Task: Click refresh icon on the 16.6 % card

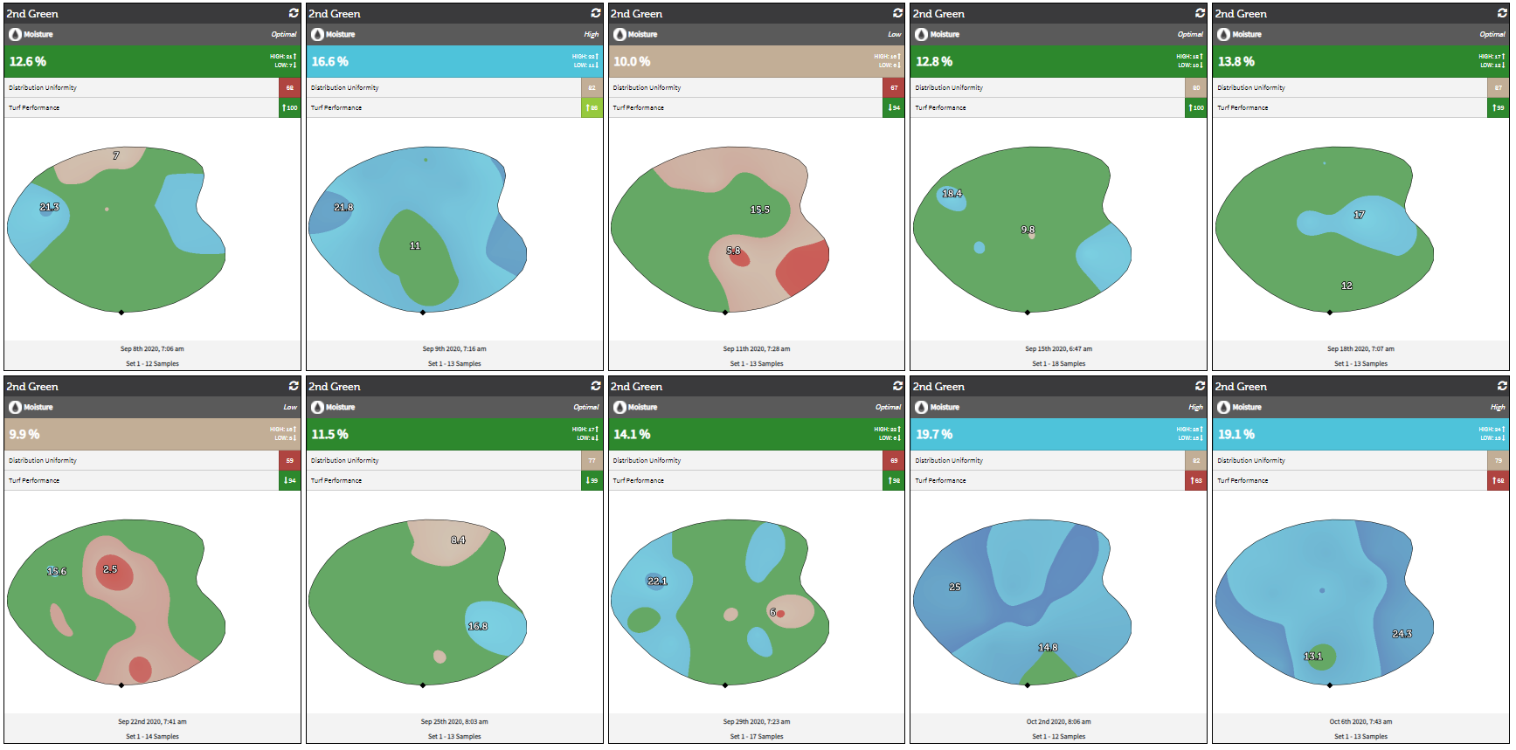Action: tap(596, 13)
